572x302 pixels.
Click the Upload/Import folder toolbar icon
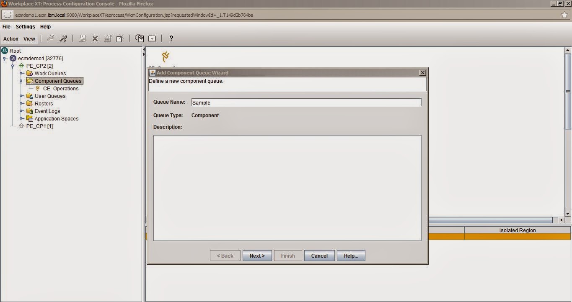(152, 38)
